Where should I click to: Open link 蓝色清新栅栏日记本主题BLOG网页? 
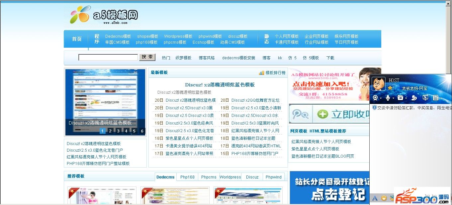coord(322,156)
